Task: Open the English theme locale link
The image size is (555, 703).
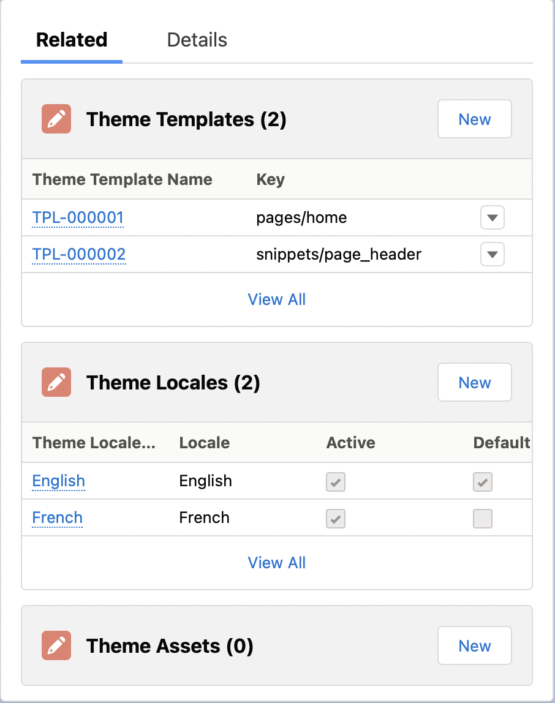Action: (x=59, y=481)
